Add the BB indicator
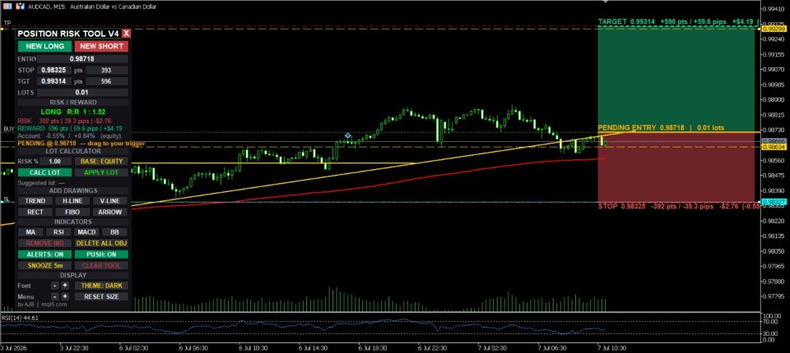The image size is (790, 353). click(115, 232)
